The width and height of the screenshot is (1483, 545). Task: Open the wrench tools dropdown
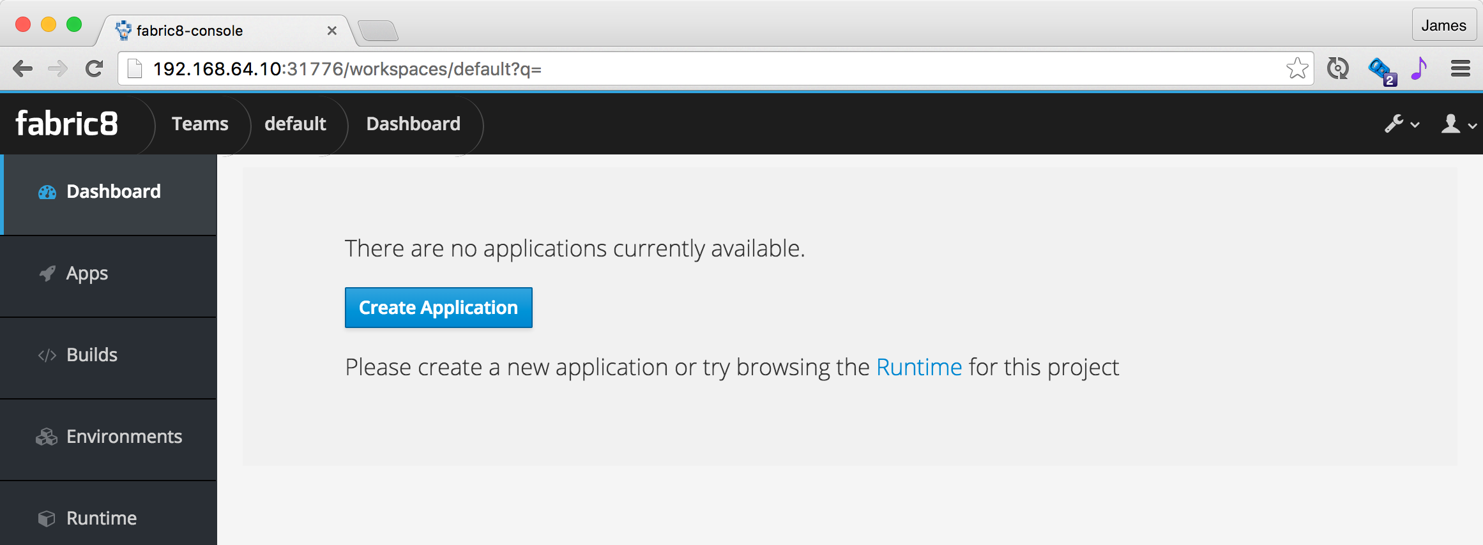1402,124
